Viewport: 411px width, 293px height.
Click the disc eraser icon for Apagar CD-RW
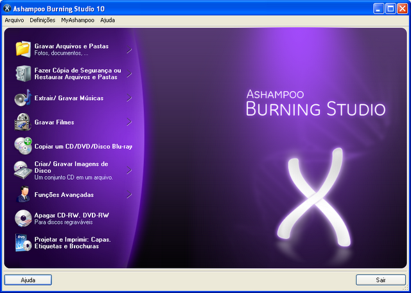tap(23, 218)
